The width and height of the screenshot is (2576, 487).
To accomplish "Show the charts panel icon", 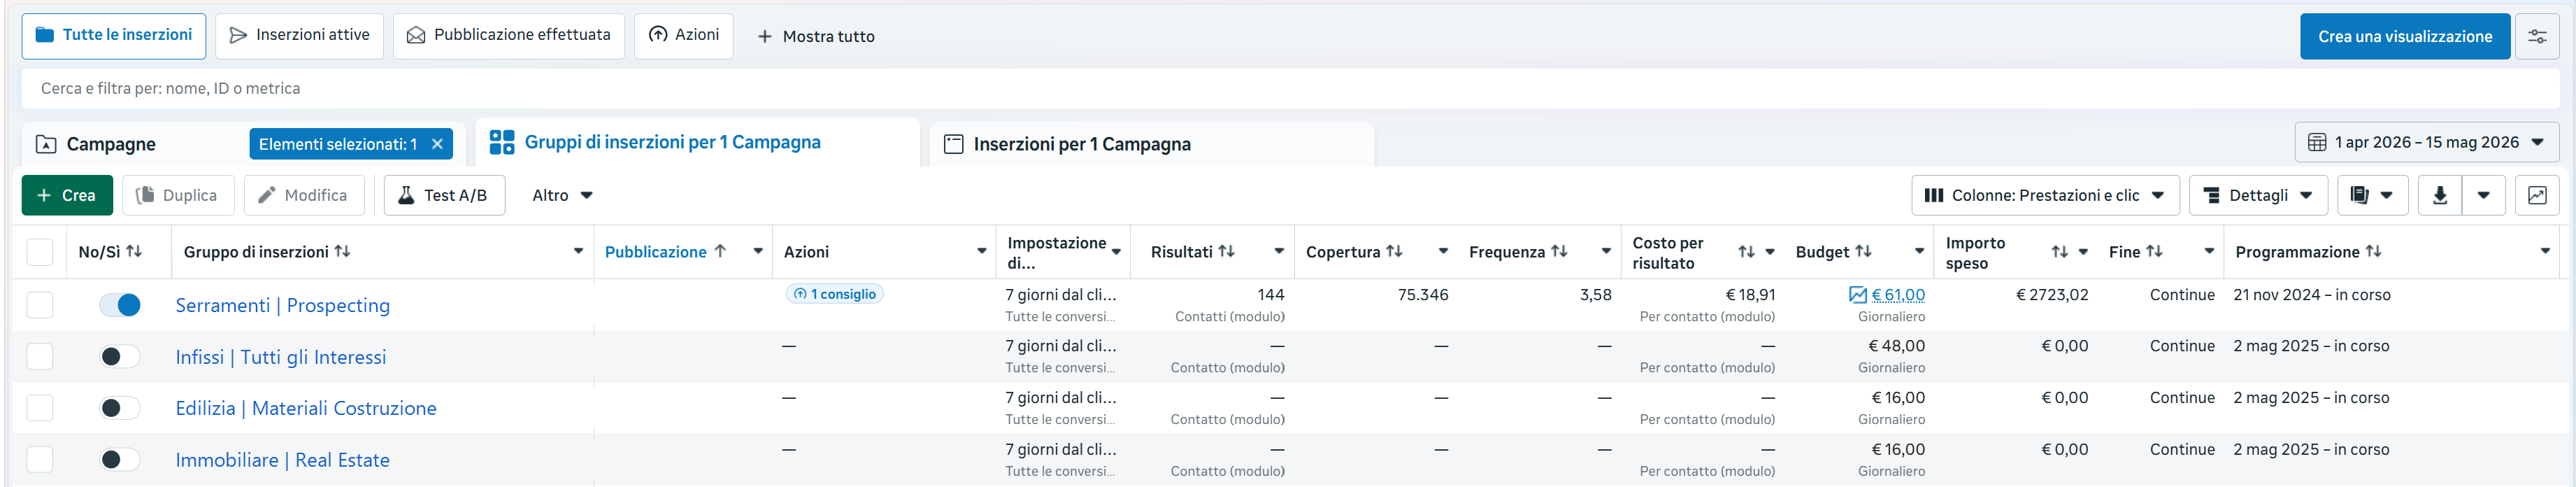I will click(2537, 195).
